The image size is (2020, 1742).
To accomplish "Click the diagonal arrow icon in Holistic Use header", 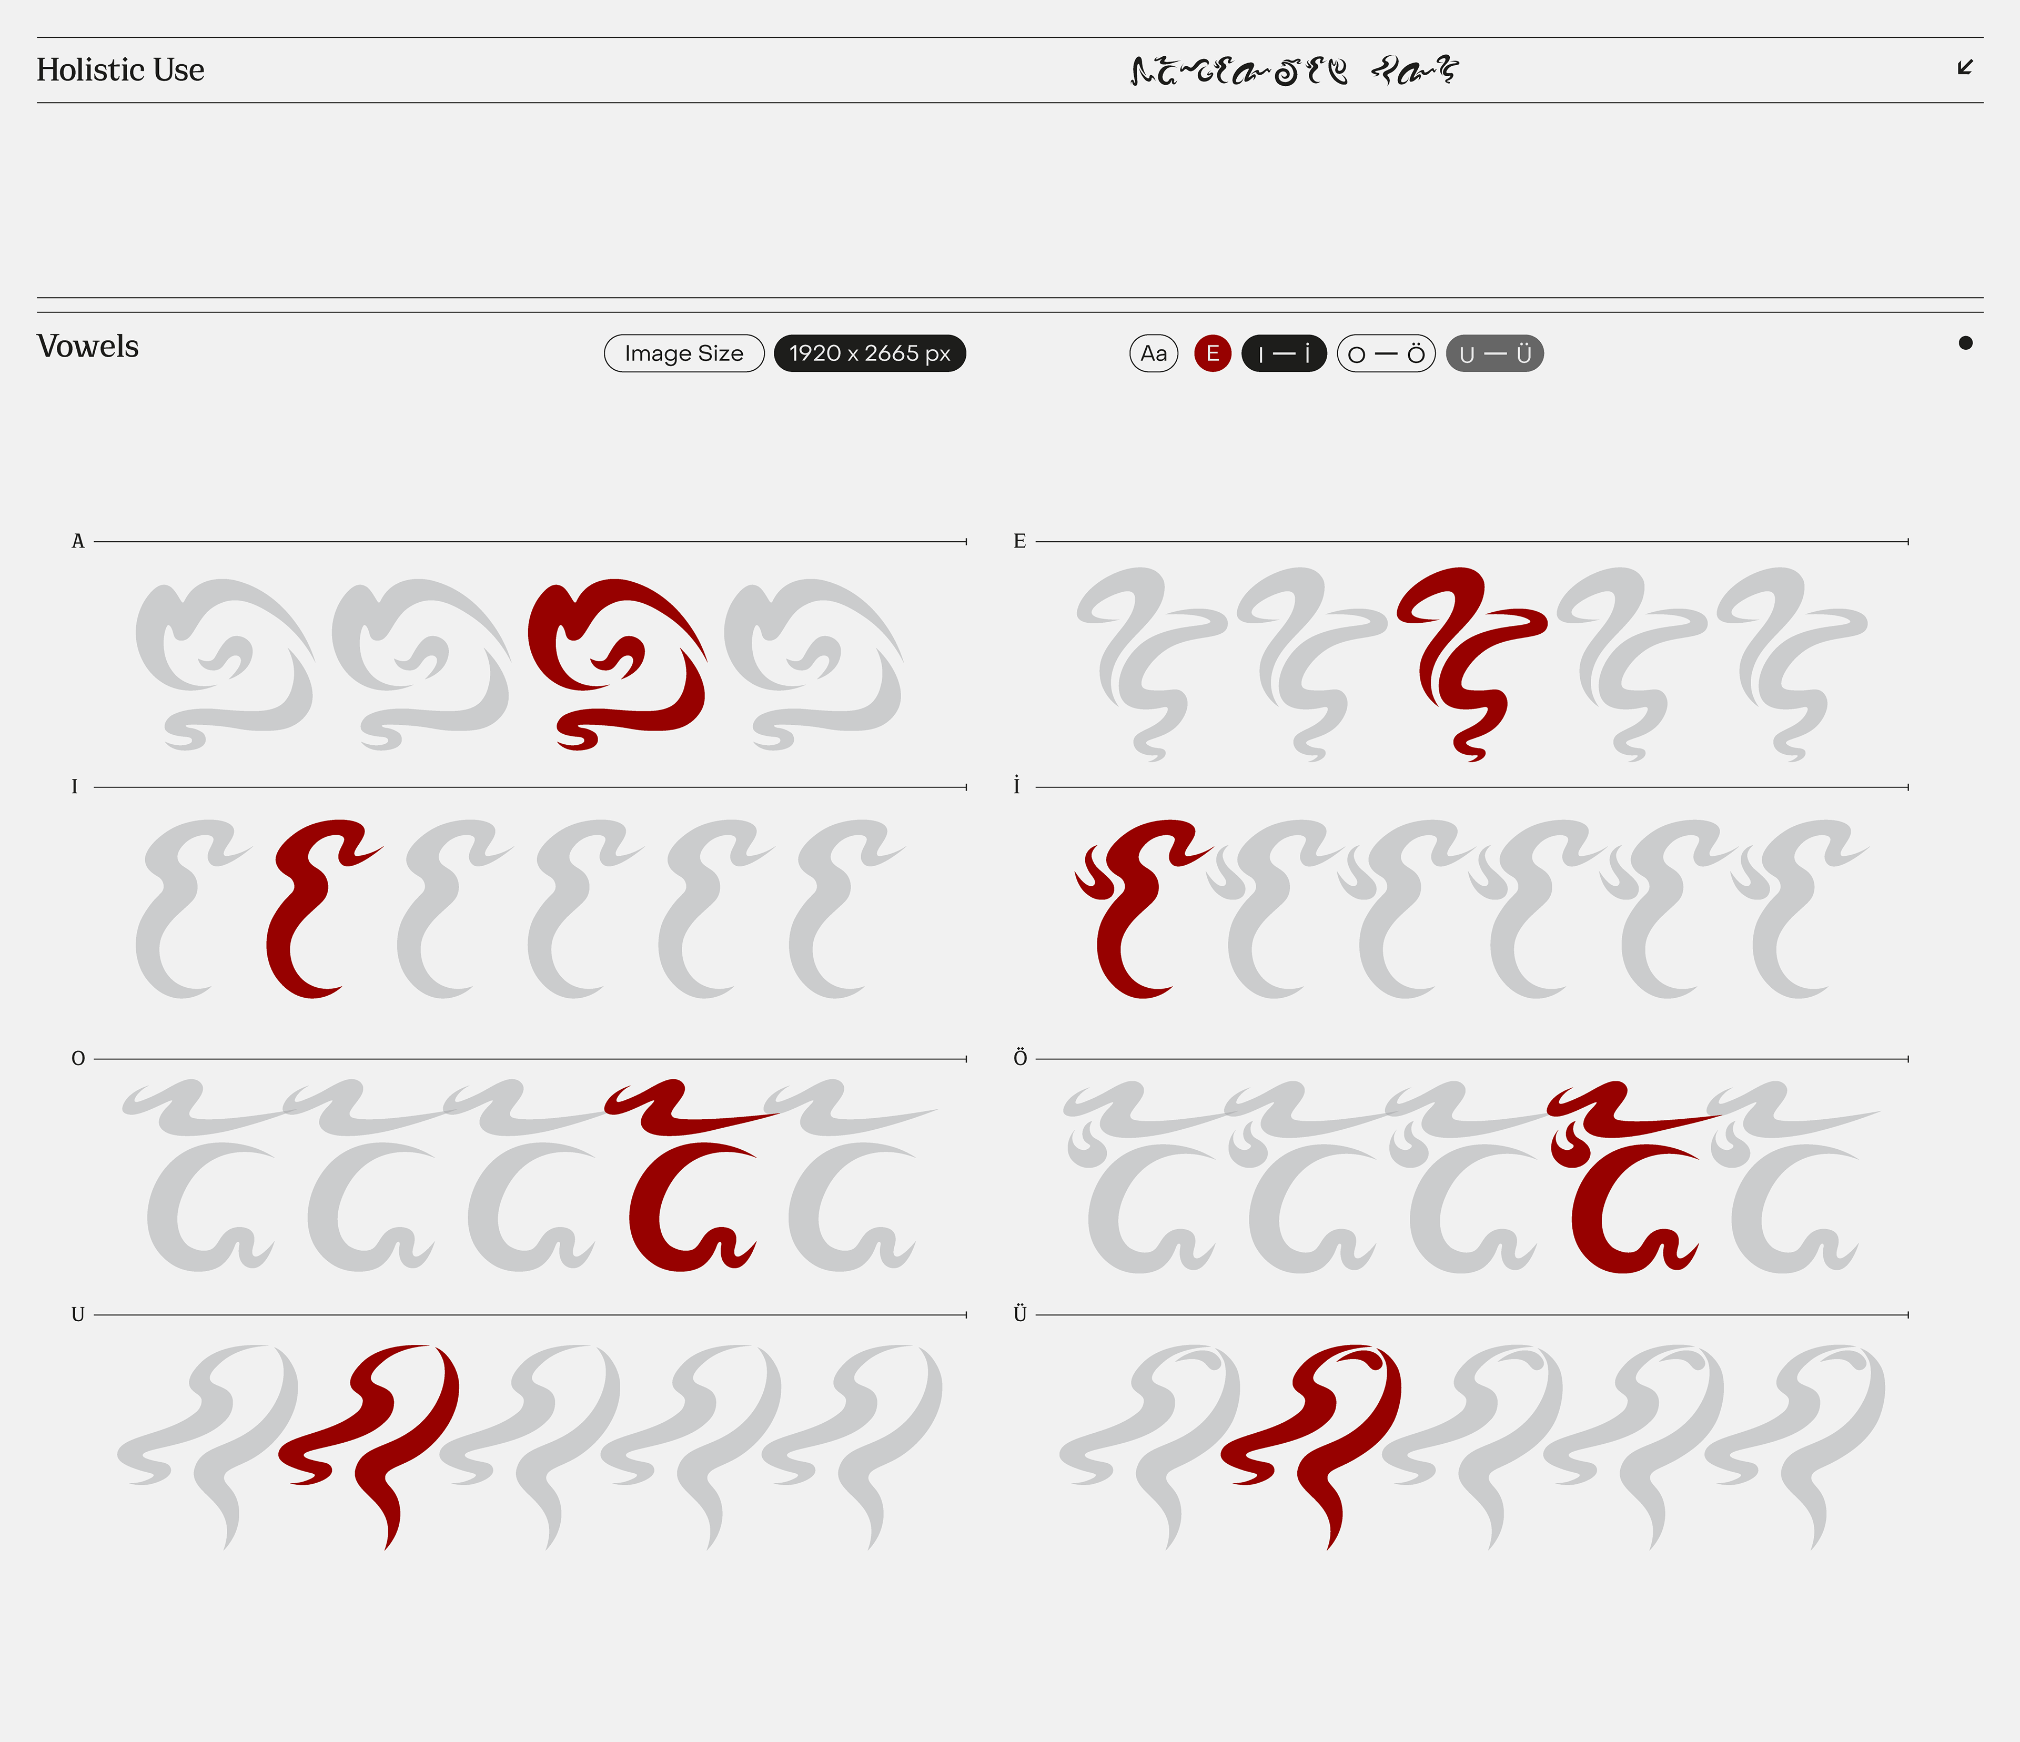I will click(x=1965, y=67).
